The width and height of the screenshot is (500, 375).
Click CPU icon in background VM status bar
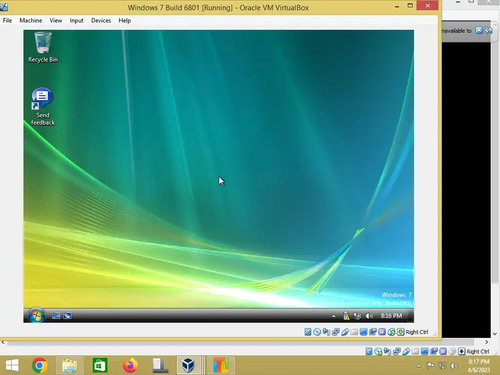point(443,352)
